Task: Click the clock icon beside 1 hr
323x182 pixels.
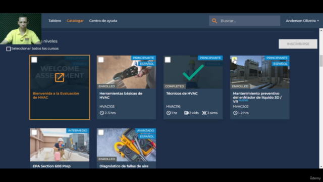Action: point(169,113)
